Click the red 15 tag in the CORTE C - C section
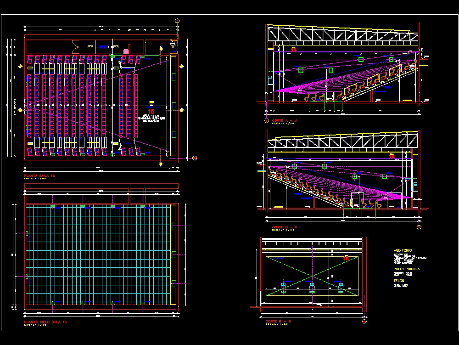The height and width of the screenshot is (345, 459). click(391, 156)
